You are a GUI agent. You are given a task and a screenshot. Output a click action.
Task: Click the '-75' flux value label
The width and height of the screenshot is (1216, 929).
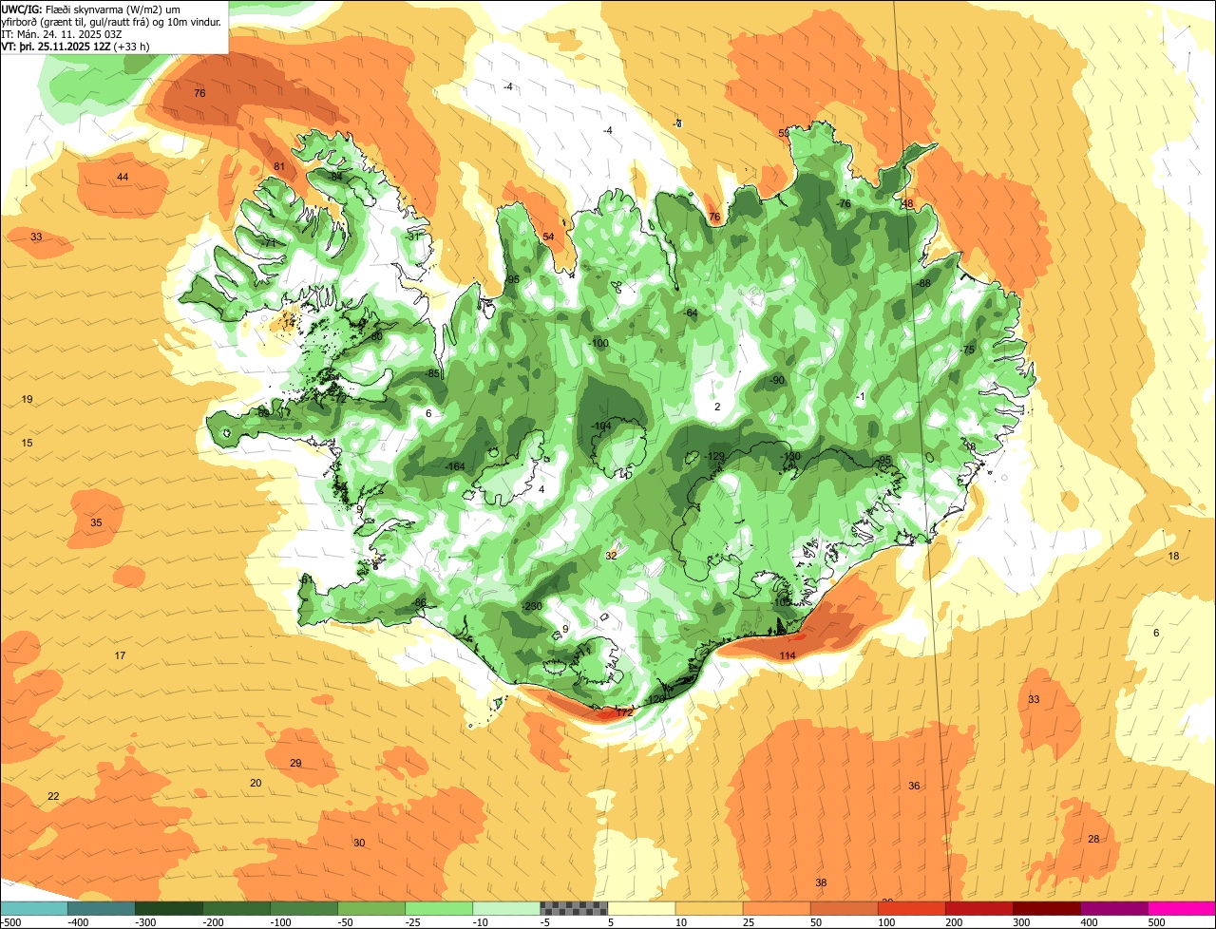pyautogui.click(x=967, y=351)
